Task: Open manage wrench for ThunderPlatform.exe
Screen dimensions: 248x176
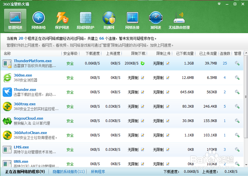Action: coord(237,63)
